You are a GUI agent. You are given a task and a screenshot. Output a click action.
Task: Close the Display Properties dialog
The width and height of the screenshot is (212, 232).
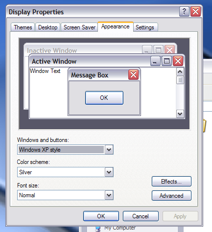click(195, 12)
